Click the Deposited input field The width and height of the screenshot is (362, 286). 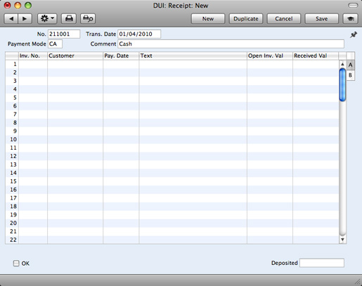coord(322,263)
